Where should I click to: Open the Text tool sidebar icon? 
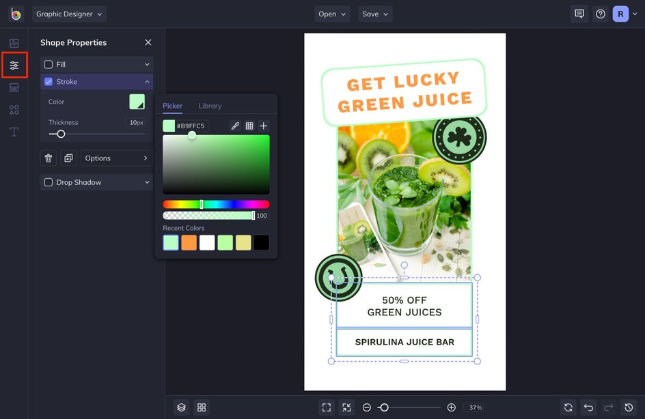click(14, 132)
